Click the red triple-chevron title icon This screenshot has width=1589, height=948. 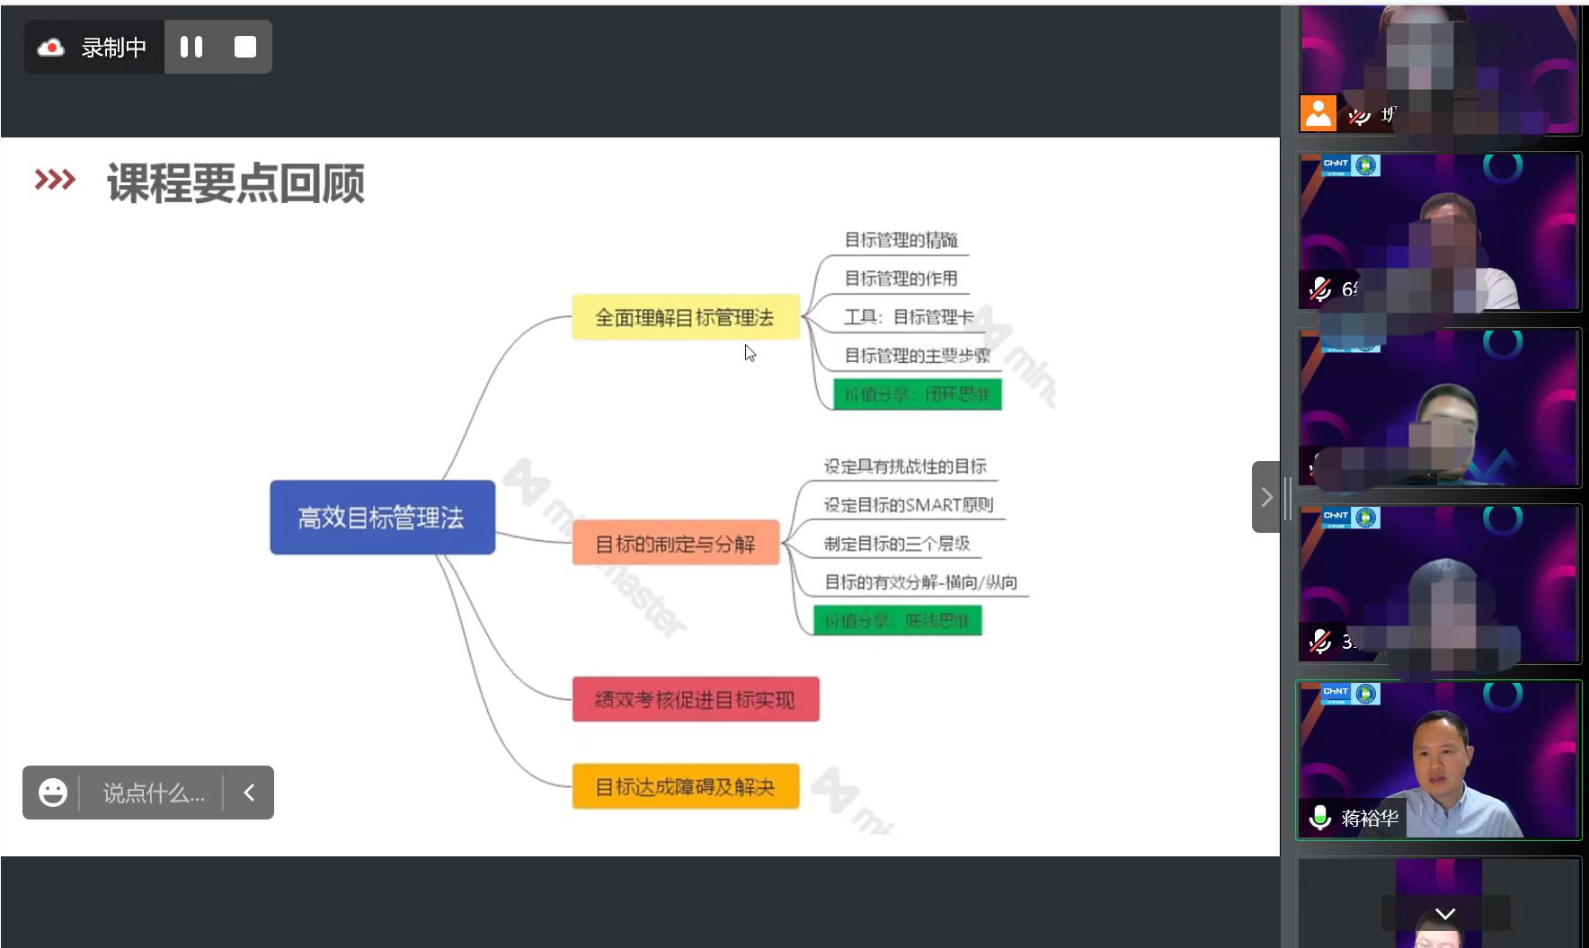pos(55,180)
